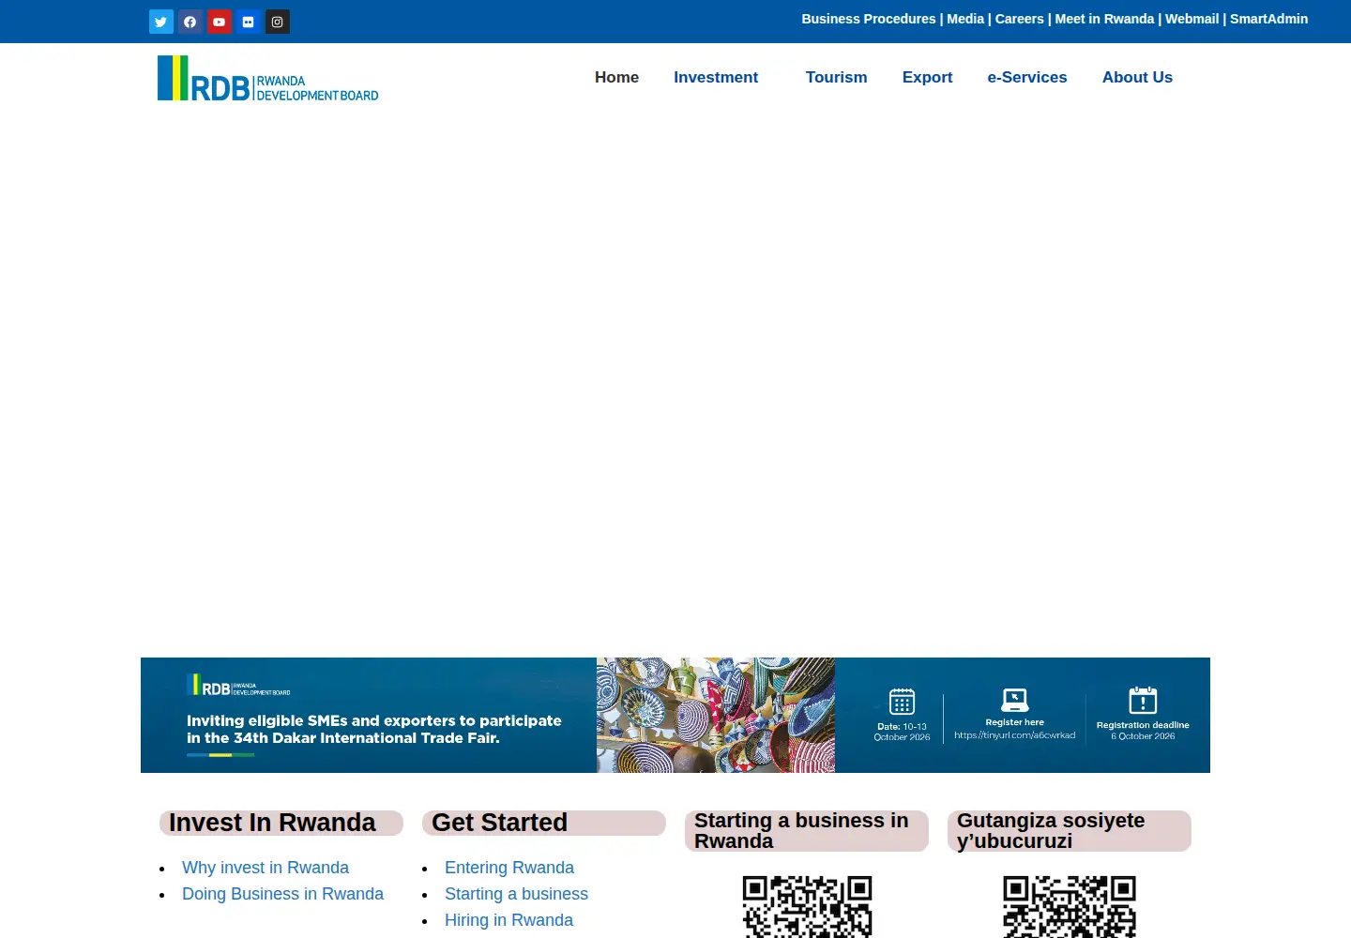Open the e-Services menu
Viewport: 1351px width, 938px height.
tap(1027, 77)
